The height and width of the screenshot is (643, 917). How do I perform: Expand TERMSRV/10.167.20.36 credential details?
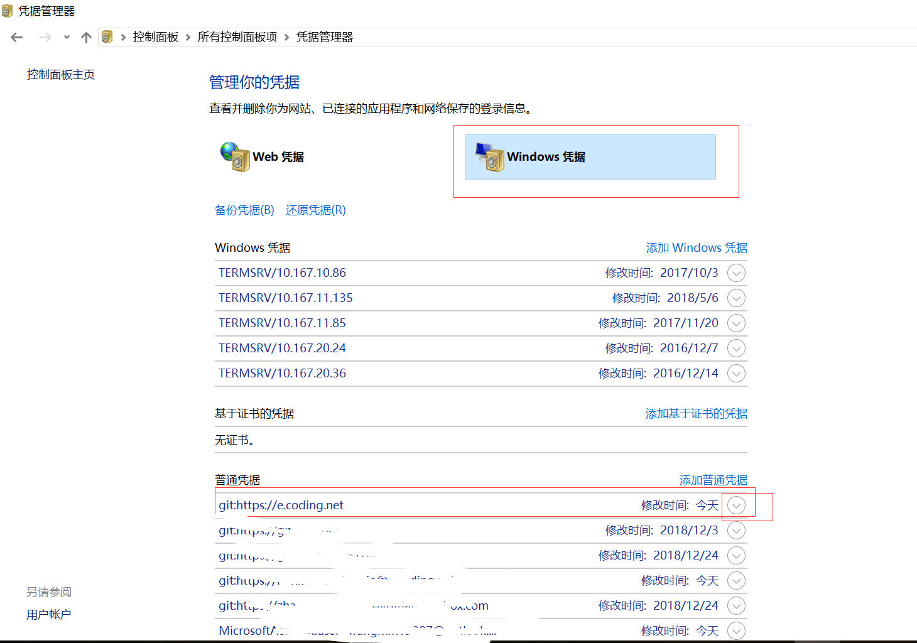pos(736,373)
